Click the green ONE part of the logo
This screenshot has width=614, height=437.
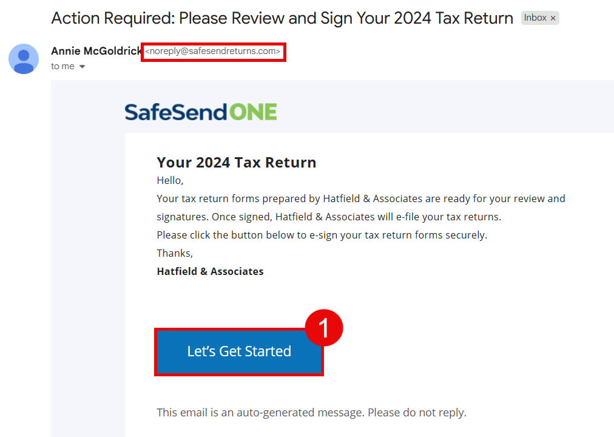[252, 112]
